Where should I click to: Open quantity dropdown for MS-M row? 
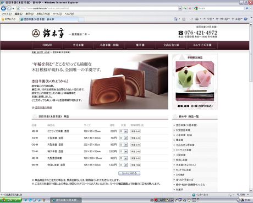(x=124, y=131)
